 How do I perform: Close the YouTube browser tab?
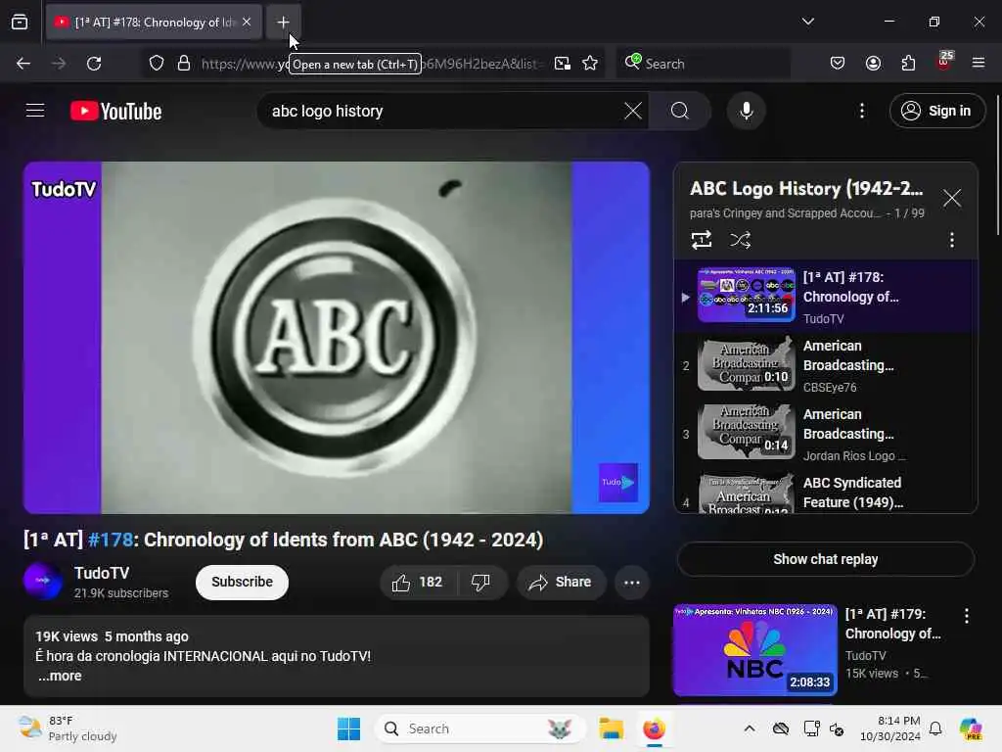point(247,23)
